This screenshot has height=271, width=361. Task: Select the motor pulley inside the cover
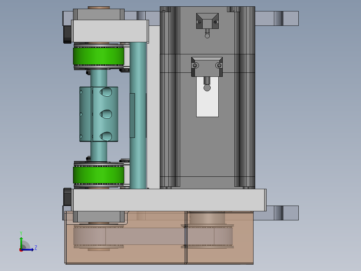[x=207, y=236]
